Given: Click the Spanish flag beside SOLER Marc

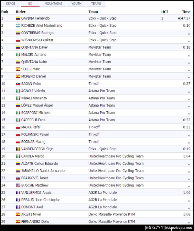Looking at the screenshot, I should [x=18, y=69].
